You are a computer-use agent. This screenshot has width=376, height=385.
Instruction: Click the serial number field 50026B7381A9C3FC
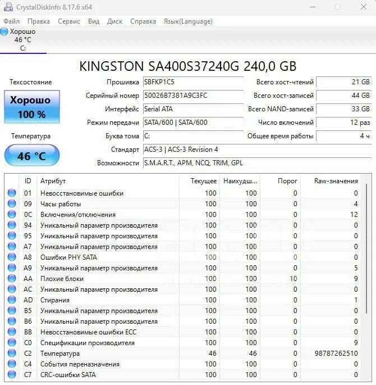click(x=193, y=96)
